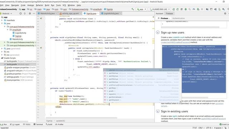Open the Analyze menu
This screenshot has width=229, height=129.
coord(30,5)
